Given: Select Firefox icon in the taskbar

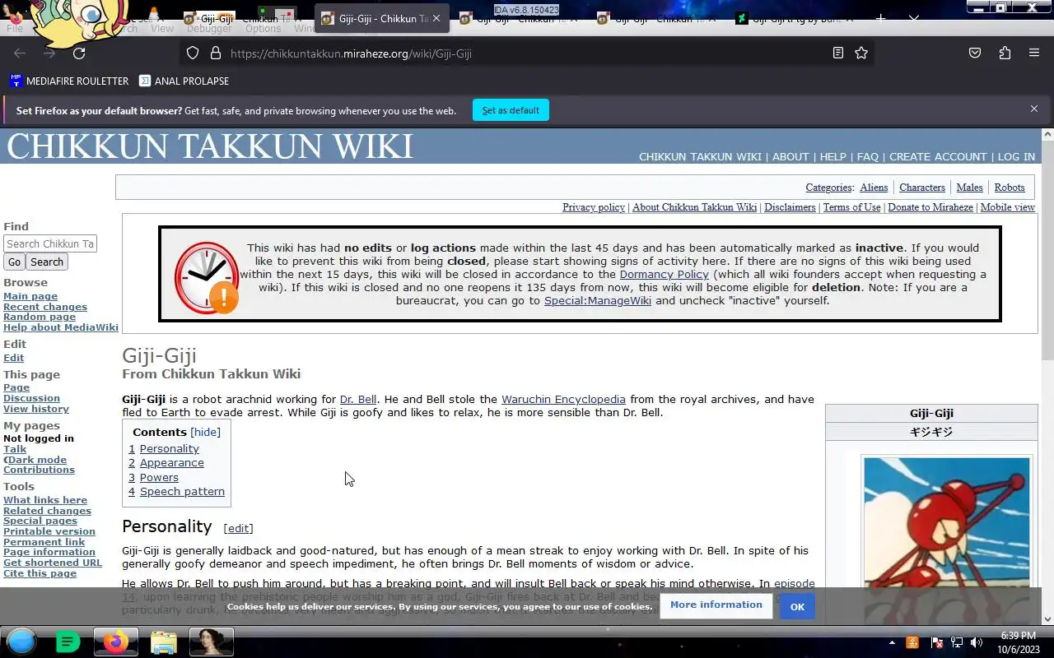Looking at the screenshot, I should 115,642.
